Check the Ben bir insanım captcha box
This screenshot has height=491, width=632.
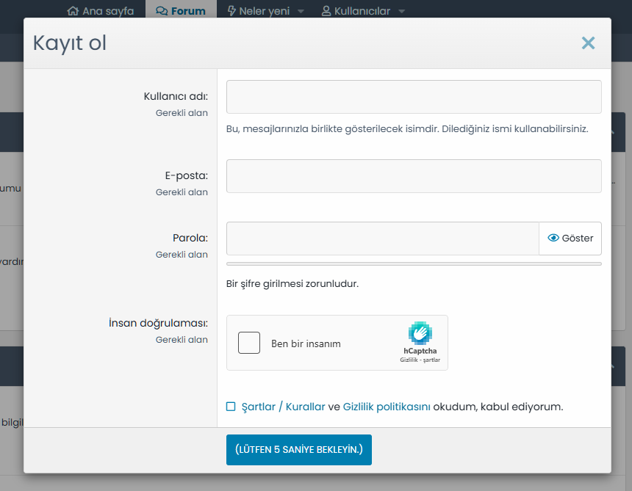coord(249,343)
